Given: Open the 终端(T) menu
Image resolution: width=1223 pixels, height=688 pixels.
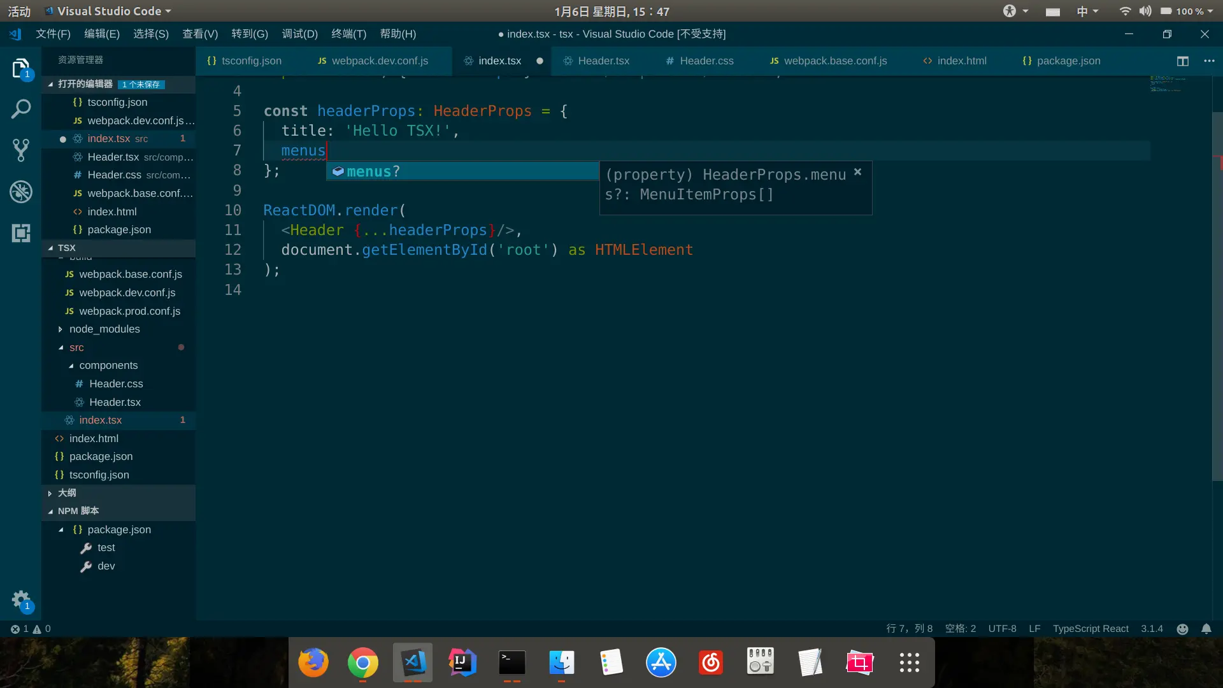Looking at the screenshot, I should click(348, 34).
